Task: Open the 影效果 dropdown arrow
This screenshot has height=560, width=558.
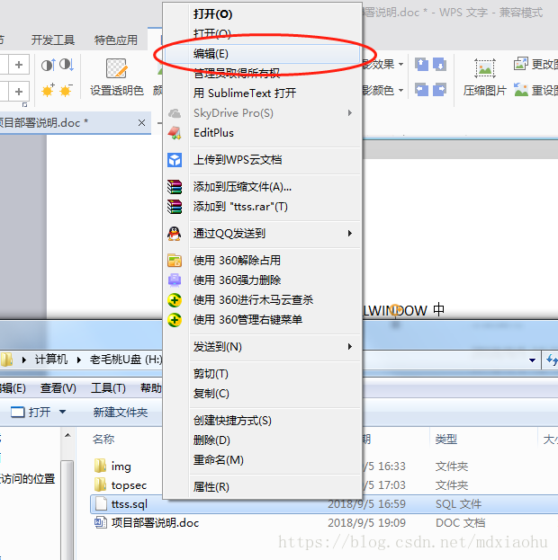Action: (x=401, y=65)
